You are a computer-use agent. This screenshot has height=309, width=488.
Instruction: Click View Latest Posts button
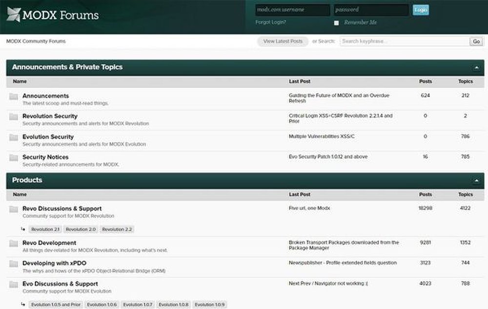click(283, 41)
